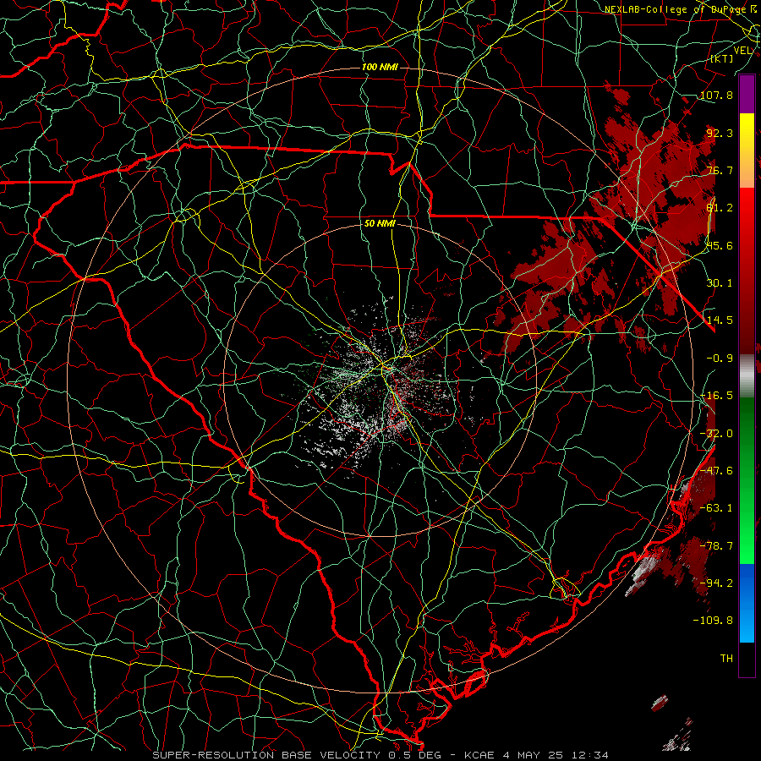Select the -32.0 legend value
The image size is (761, 761).
click(716, 434)
